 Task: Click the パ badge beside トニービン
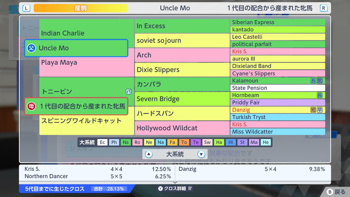129,91
